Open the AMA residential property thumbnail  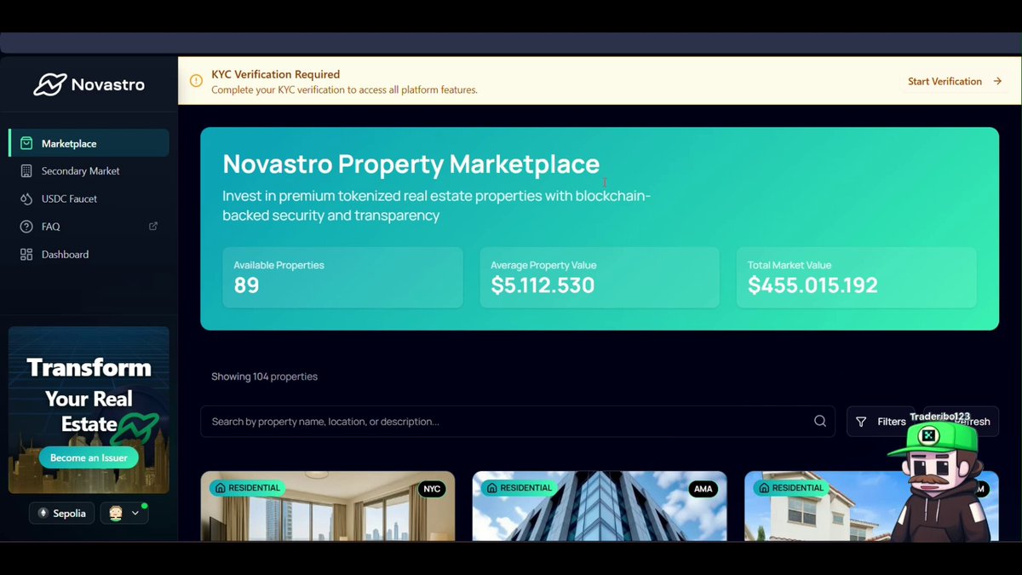coord(600,506)
